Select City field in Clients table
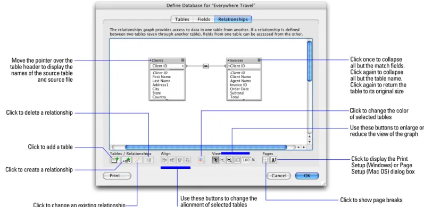The width and height of the screenshot is (424, 207). [x=156, y=89]
